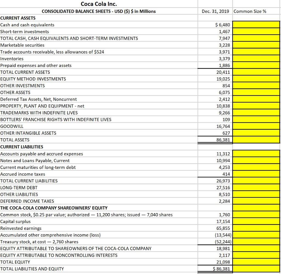Image resolution: width=281 pixels, height=274 pixels.
Task: Click the Accounts payable and accrued expenses label
Action: point(41,154)
